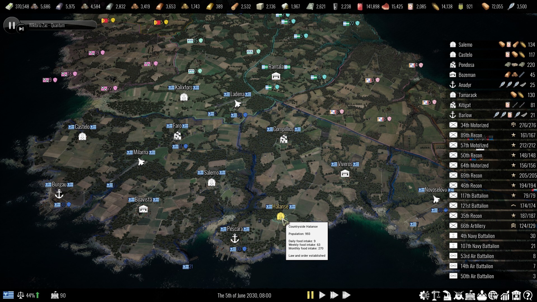Open the military soldier menu icon
This screenshot has width=537, height=302.
pyautogui.click(x=459, y=295)
